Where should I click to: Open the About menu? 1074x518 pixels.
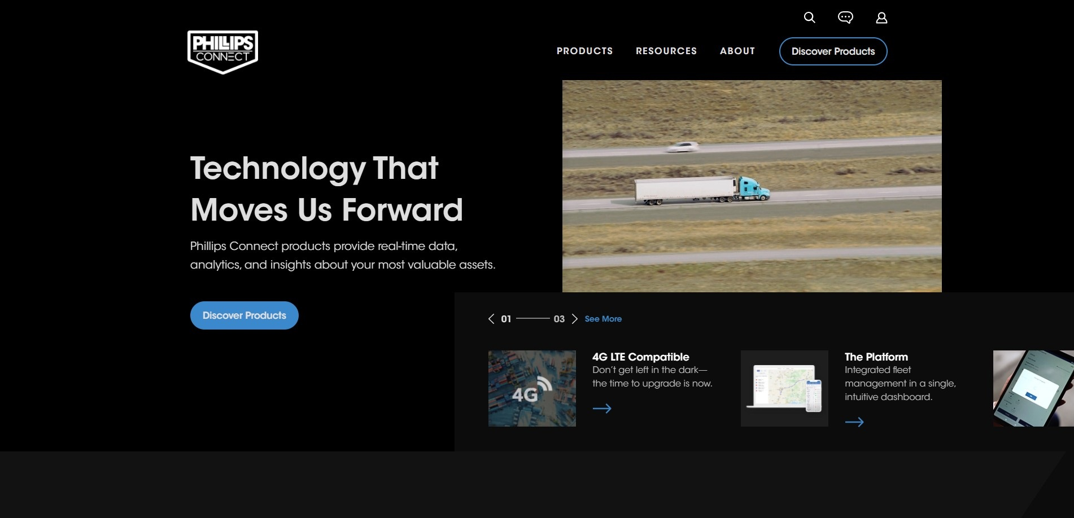(737, 51)
